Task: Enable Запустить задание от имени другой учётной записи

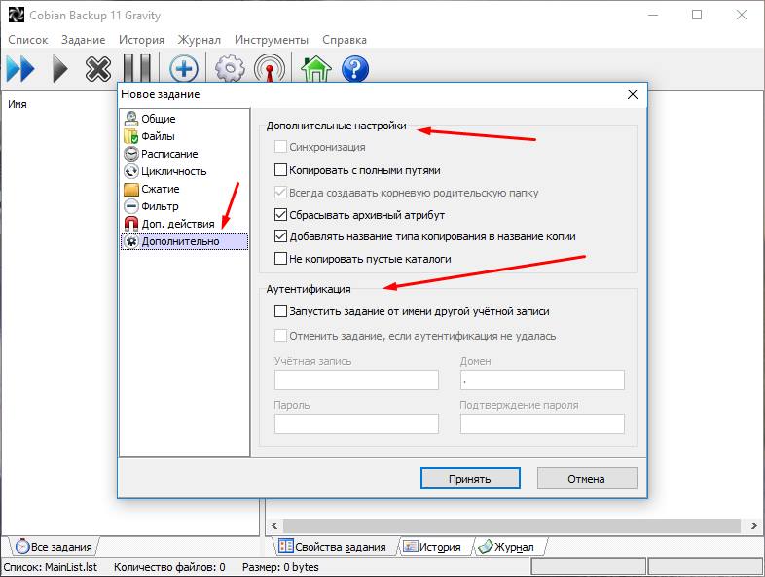Action: pyautogui.click(x=280, y=311)
